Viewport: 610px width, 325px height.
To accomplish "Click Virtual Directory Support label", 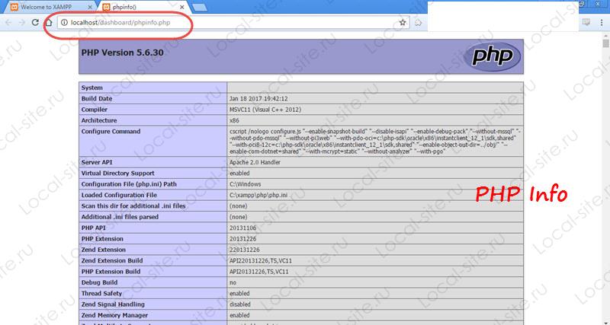I will click(x=117, y=174).
